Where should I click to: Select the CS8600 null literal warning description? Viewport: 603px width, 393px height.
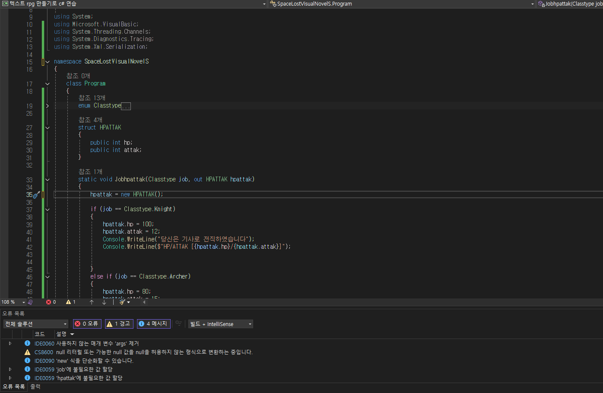tap(154, 352)
